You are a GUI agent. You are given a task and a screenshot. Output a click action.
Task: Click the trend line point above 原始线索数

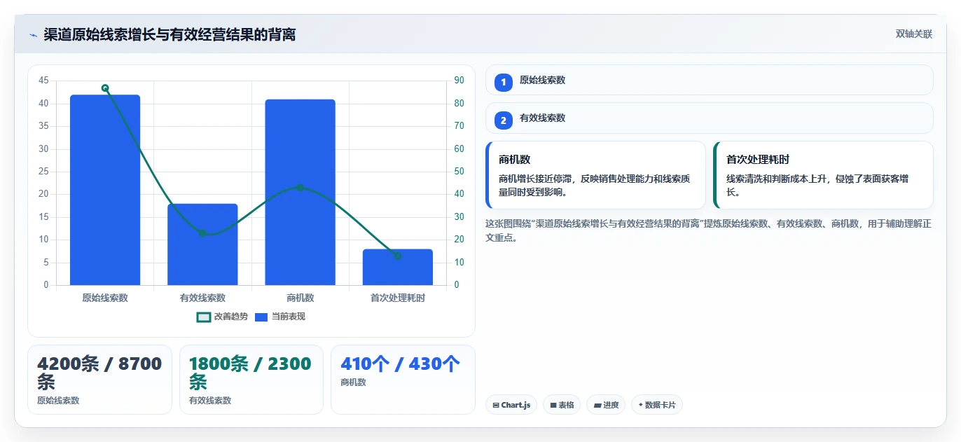pyautogui.click(x=105, y=88)
